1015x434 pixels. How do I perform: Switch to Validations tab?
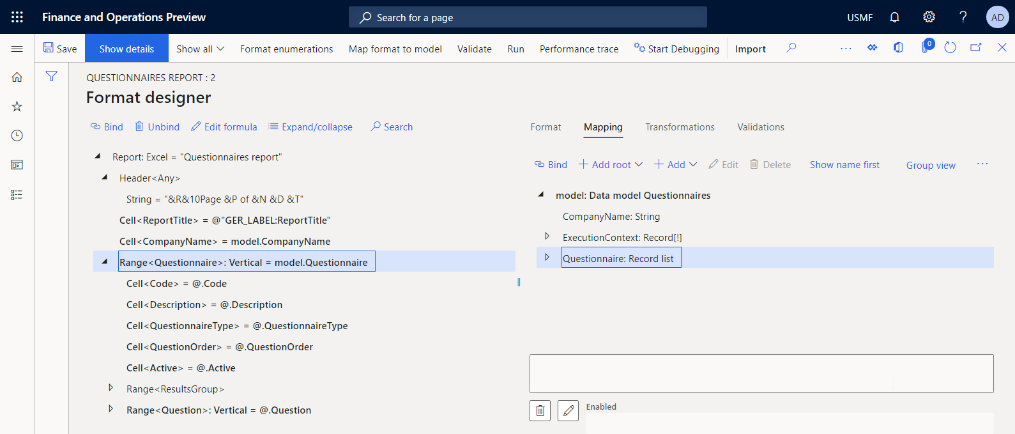click(761, 127)
